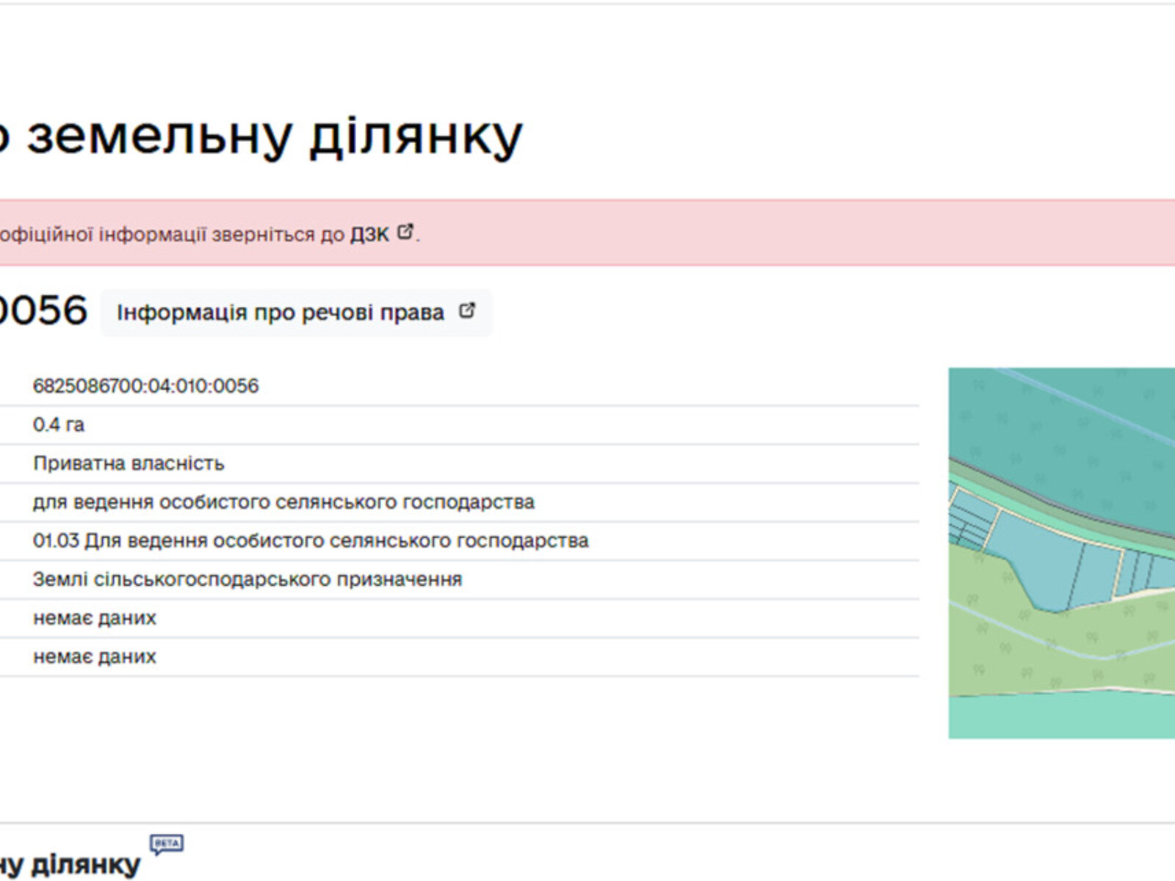Image resolution: width=1175 pixels, height=881 pixels.
Task: Click the 0056 parcel number heading
Action: (43, 311)
